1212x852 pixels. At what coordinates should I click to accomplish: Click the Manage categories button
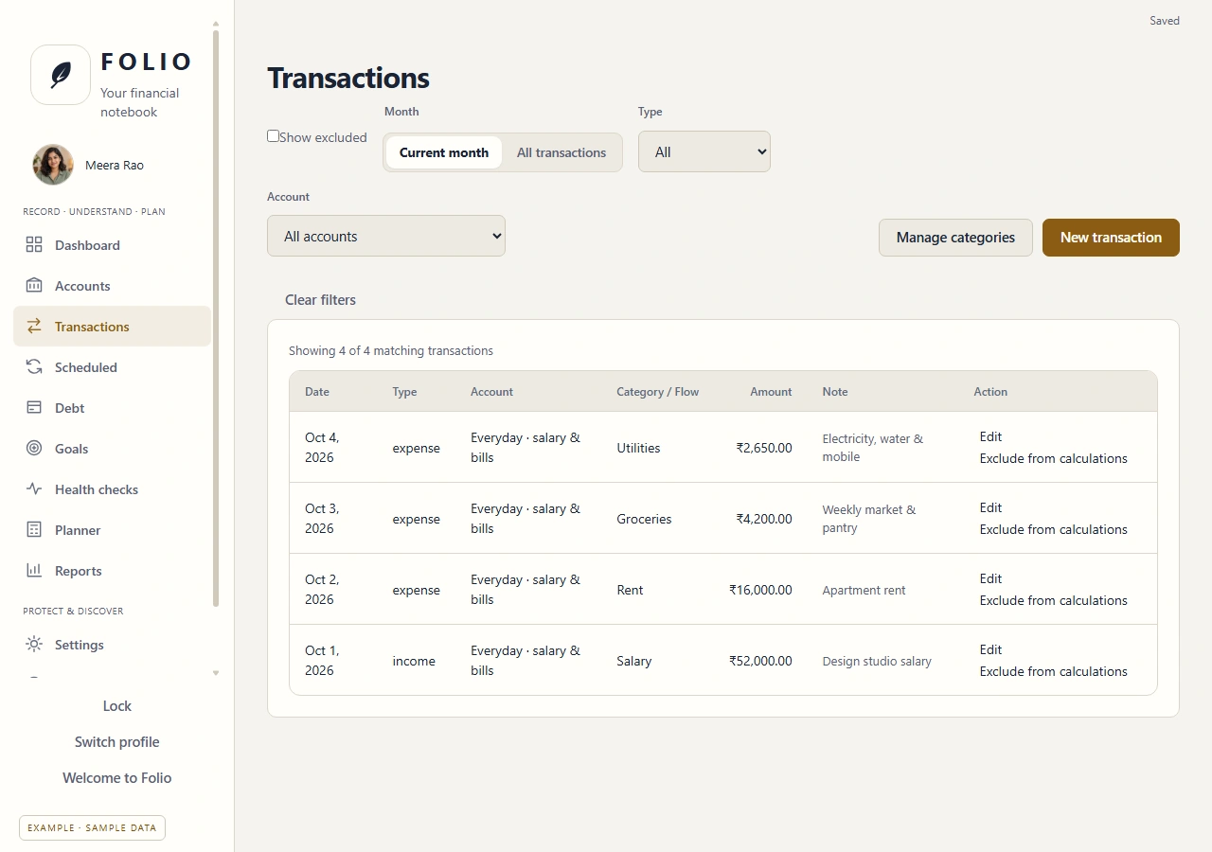[x=955, y=238]
